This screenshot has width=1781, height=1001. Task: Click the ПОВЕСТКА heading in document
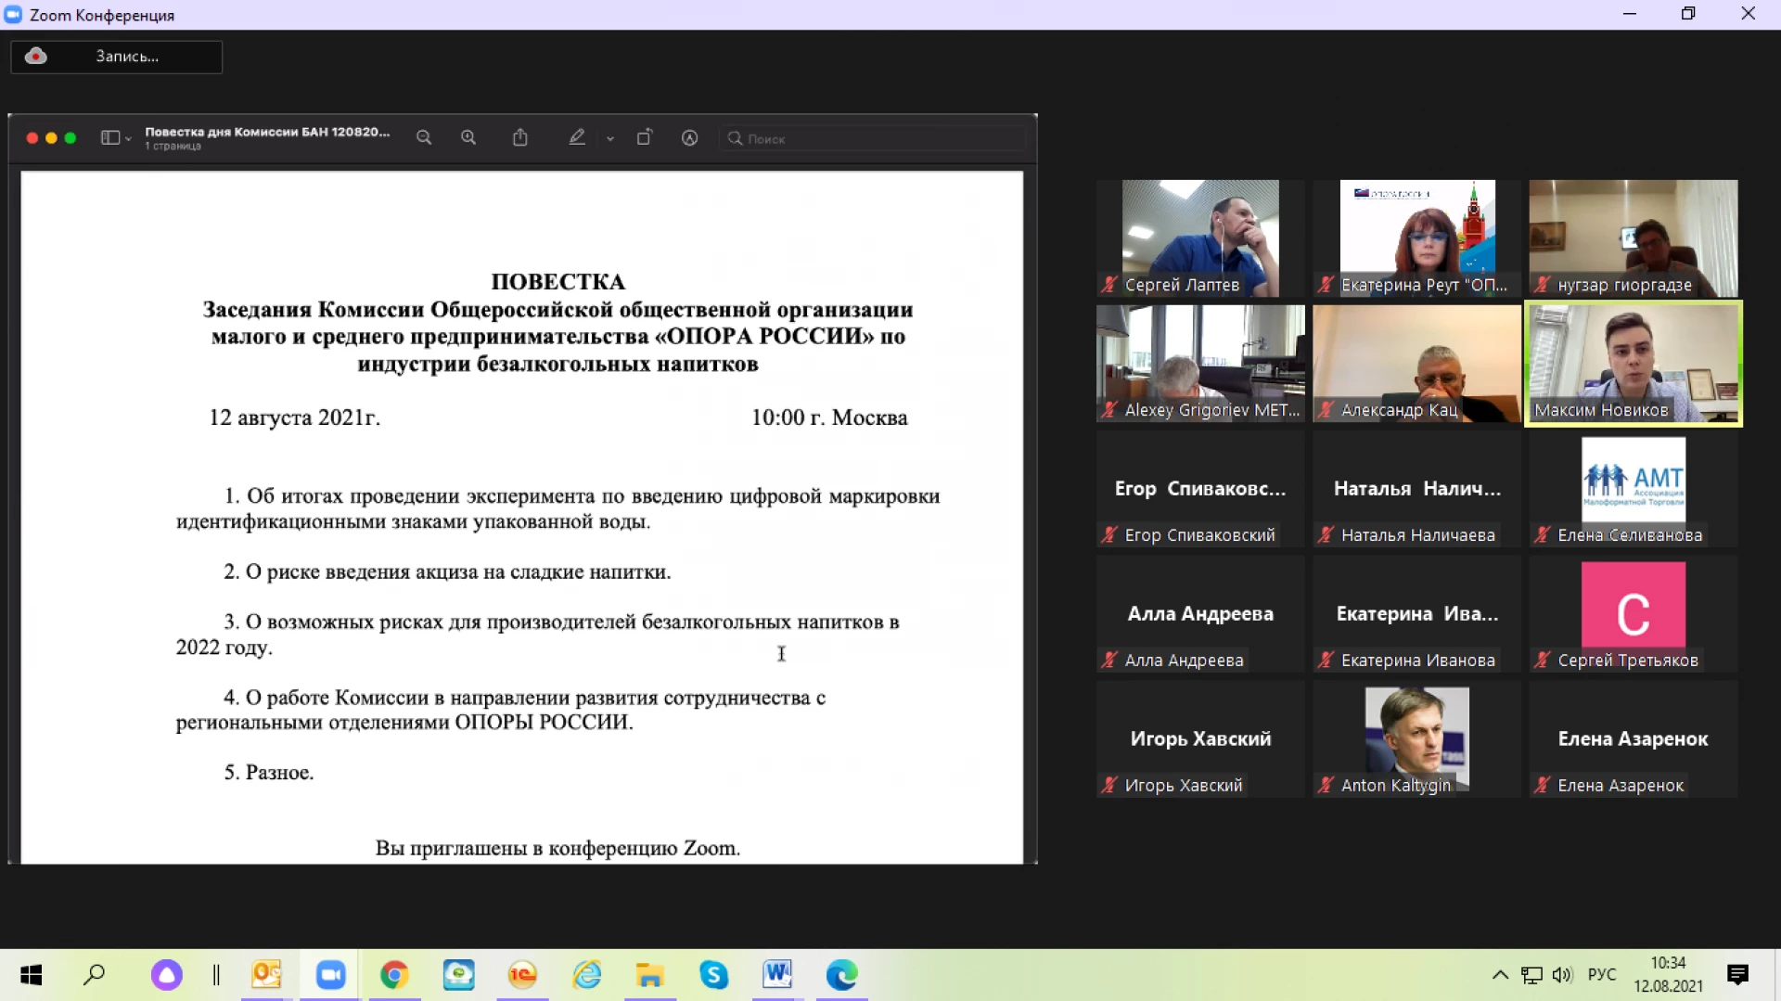click(558, 282)
